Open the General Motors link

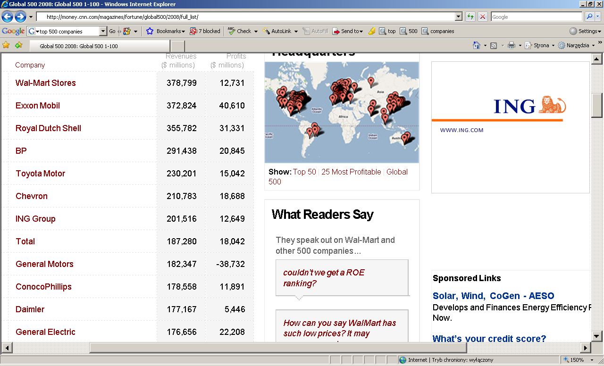coord(45,264)
